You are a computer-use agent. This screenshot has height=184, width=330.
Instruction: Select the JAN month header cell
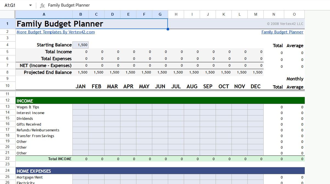click(x=80, y=86)
